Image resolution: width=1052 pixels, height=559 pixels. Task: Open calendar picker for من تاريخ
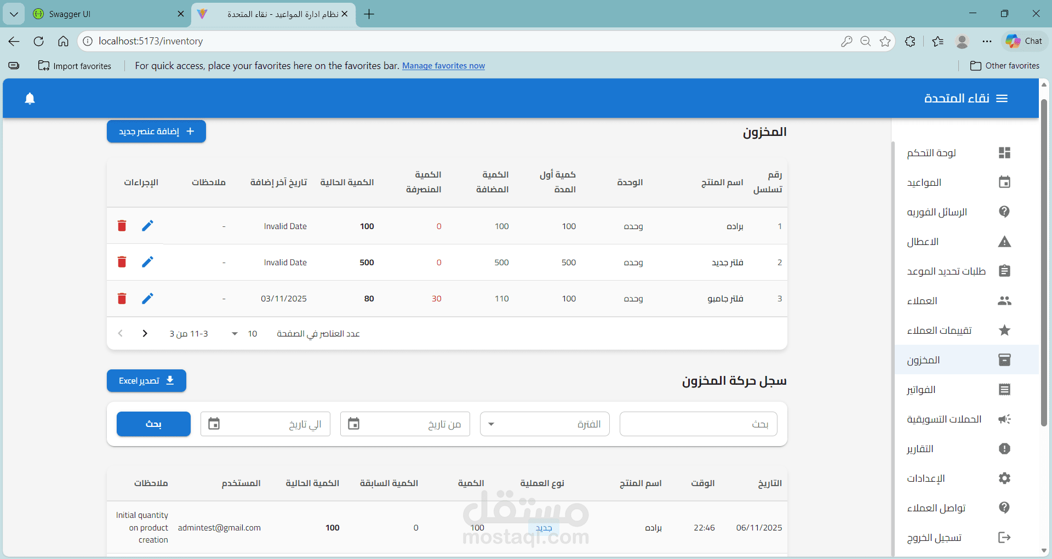tap(354, 424)
